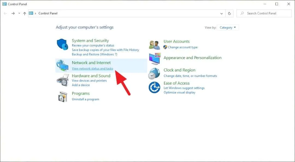This screenshot has height=162, width=295.
Task: Open the System and Security heading
Action: pos(90,40)
